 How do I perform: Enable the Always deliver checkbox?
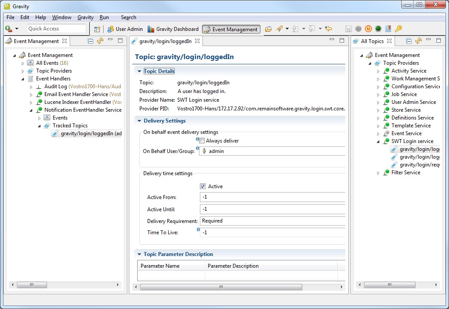[202, 141]
